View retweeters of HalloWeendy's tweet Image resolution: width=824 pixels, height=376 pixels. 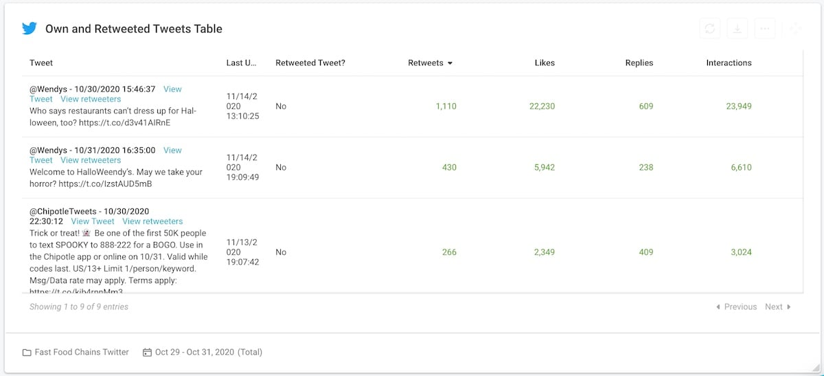point(91,160)
